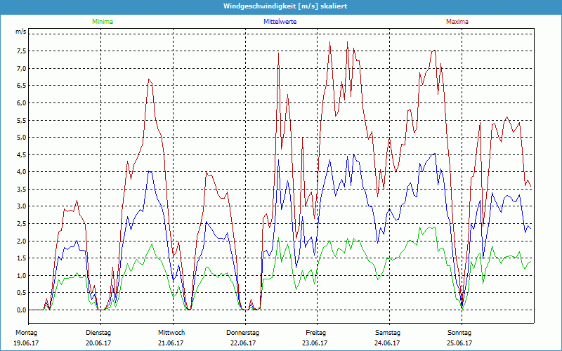Viewport: 562px width, 351px height.
Task: Click the Donnerstag day label
Action: pyautogui.click(x=242, y=333)
